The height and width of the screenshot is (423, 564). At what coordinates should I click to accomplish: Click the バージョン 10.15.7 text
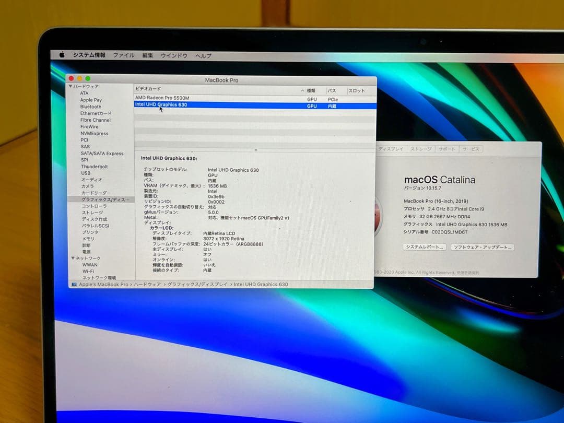[x=422, y=188]
